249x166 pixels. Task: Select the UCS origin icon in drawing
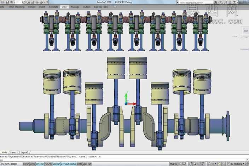(126, 104)
